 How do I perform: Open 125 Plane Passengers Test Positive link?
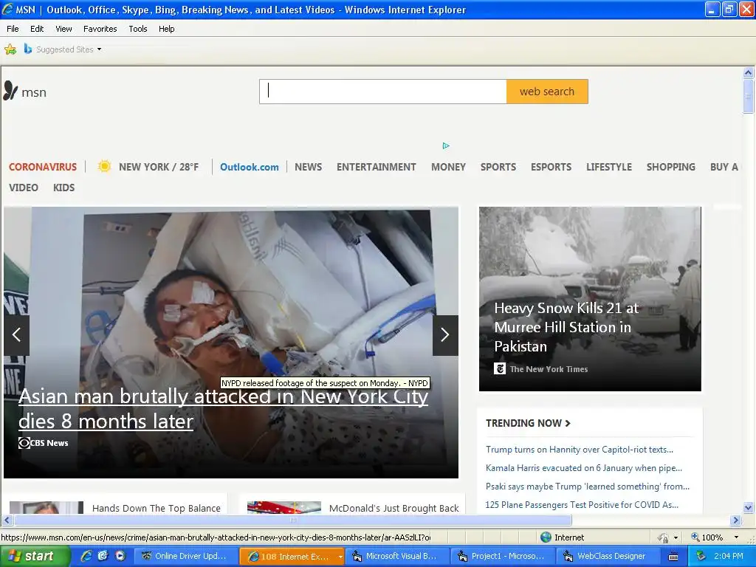tap(582, 505)
